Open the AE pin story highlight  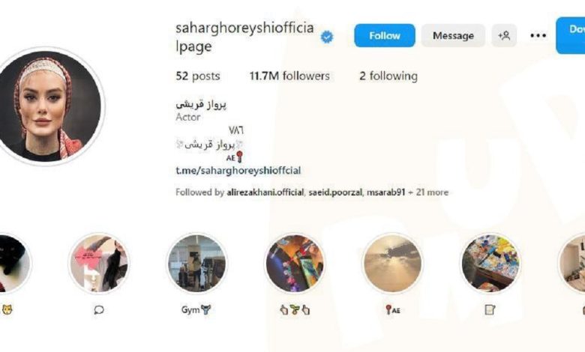[392, 264]
